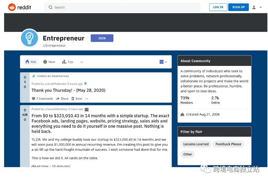Click the 628 vote count
The height and width of the screenshot is (181, 268).
tap(25, 115)
